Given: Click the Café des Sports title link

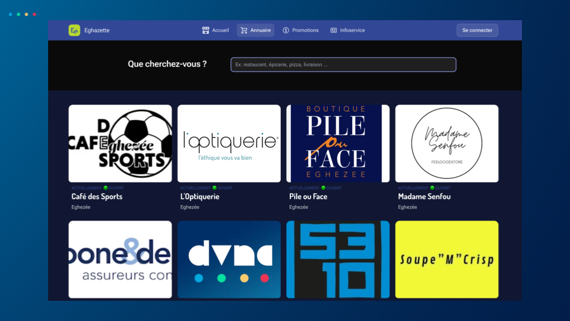Looking at the screenshot, I should pos(97,197).
